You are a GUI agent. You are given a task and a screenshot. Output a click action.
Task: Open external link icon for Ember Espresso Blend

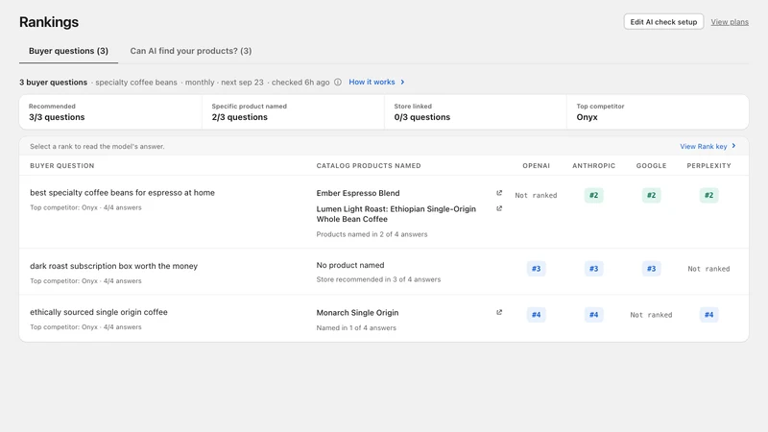coord(499,193)
